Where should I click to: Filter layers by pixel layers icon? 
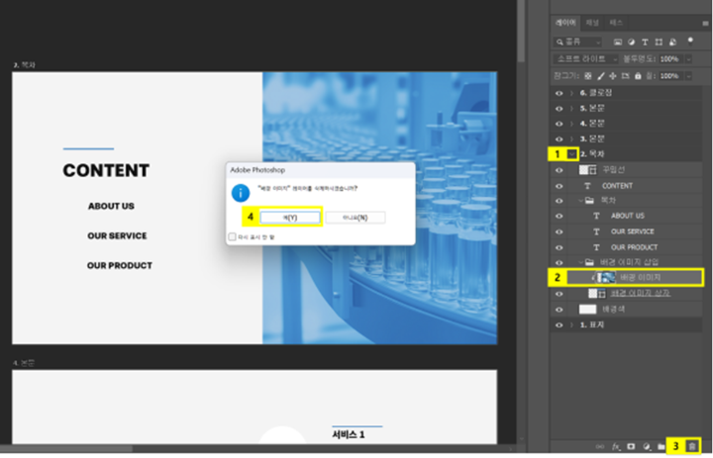point(618,42)
